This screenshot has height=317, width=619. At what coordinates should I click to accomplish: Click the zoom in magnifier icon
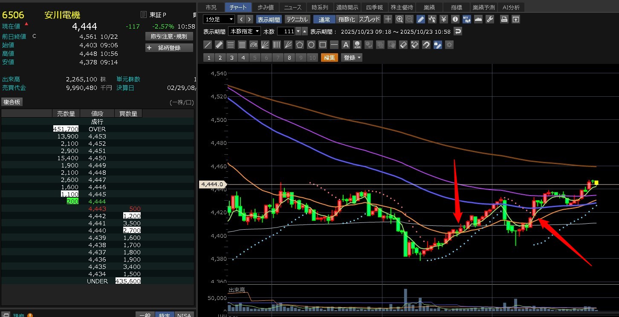coord(399,19)
